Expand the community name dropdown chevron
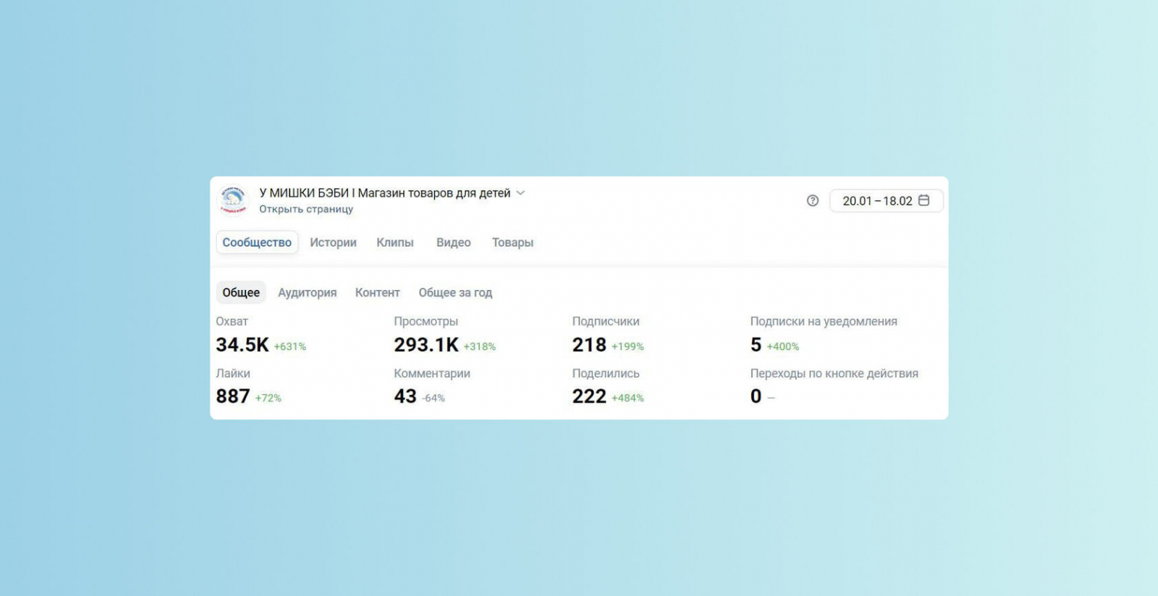Image resolution: width=1158 pixels, height=596 pixels. (520, 193)
